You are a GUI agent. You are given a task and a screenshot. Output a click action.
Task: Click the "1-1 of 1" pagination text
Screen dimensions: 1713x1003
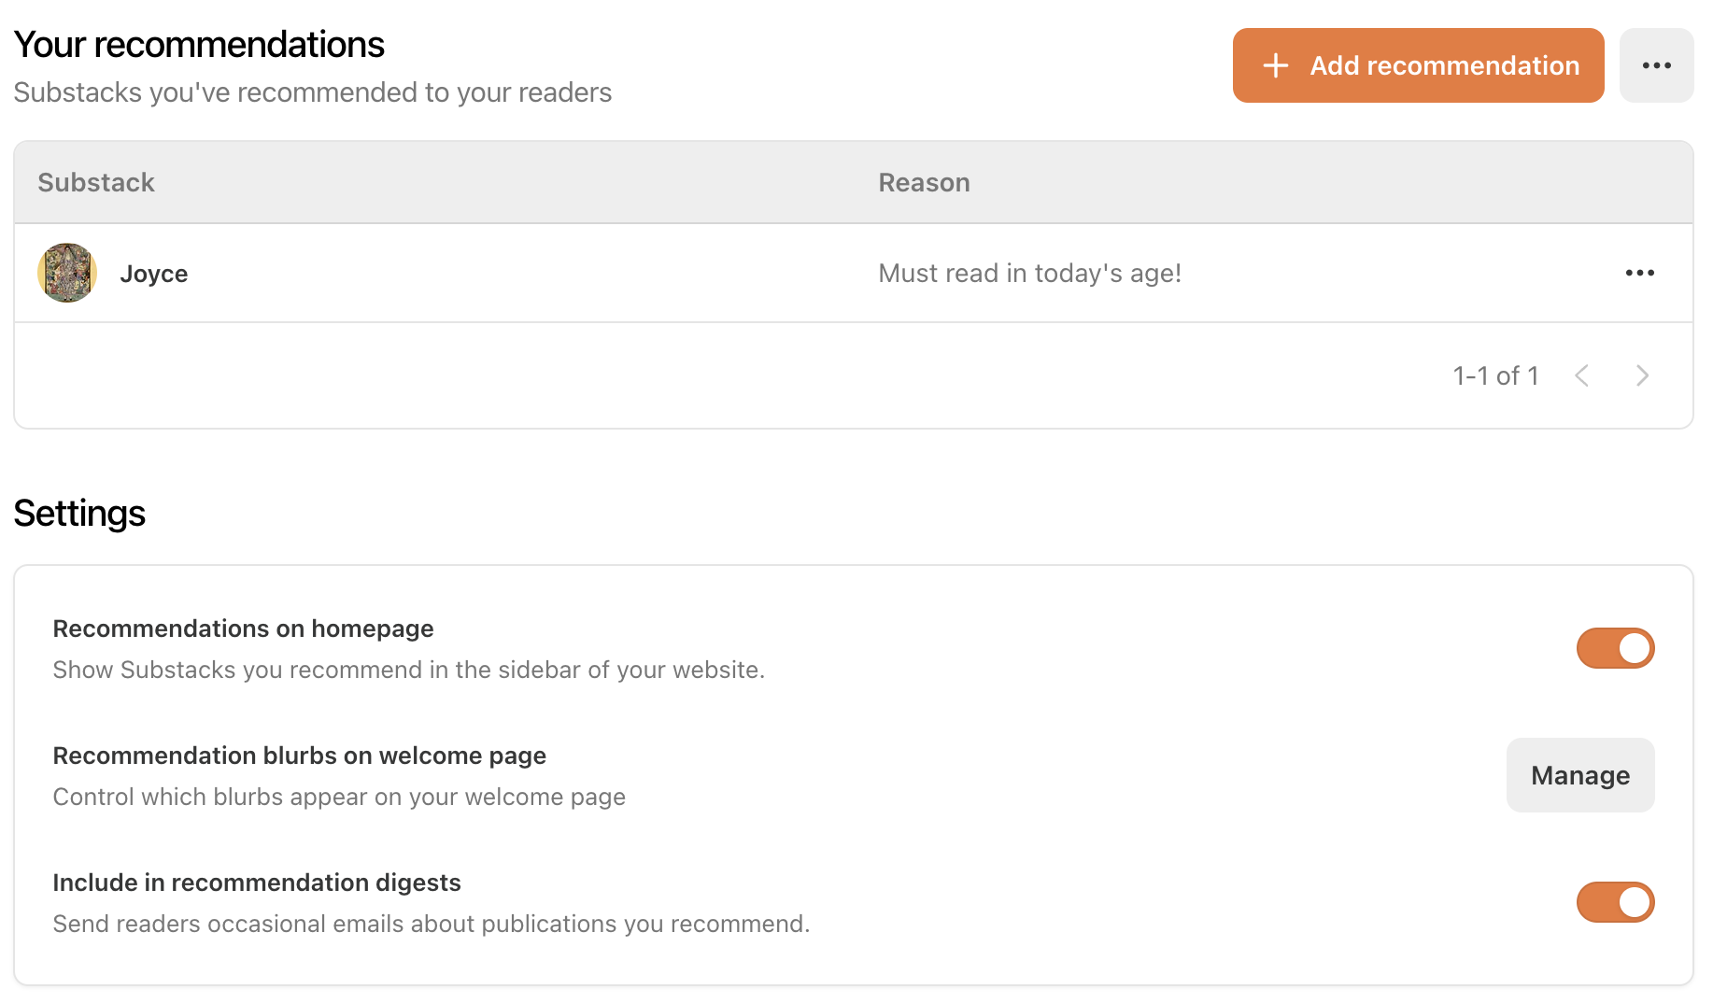tap(1495, 375)
